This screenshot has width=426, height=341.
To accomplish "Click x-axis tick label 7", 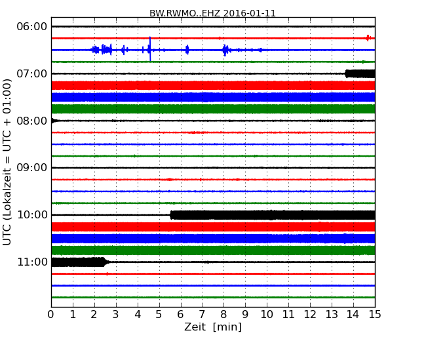I will [x=202, y=314].
